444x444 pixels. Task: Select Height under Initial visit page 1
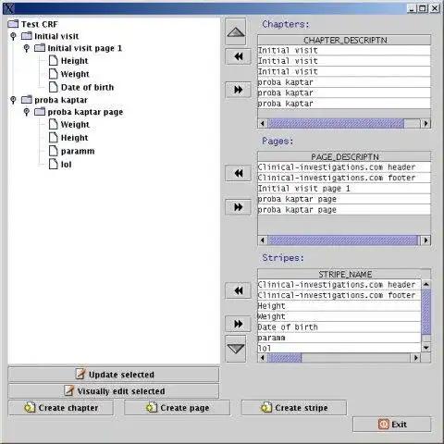pyautogui.click(x=74, y=61)
